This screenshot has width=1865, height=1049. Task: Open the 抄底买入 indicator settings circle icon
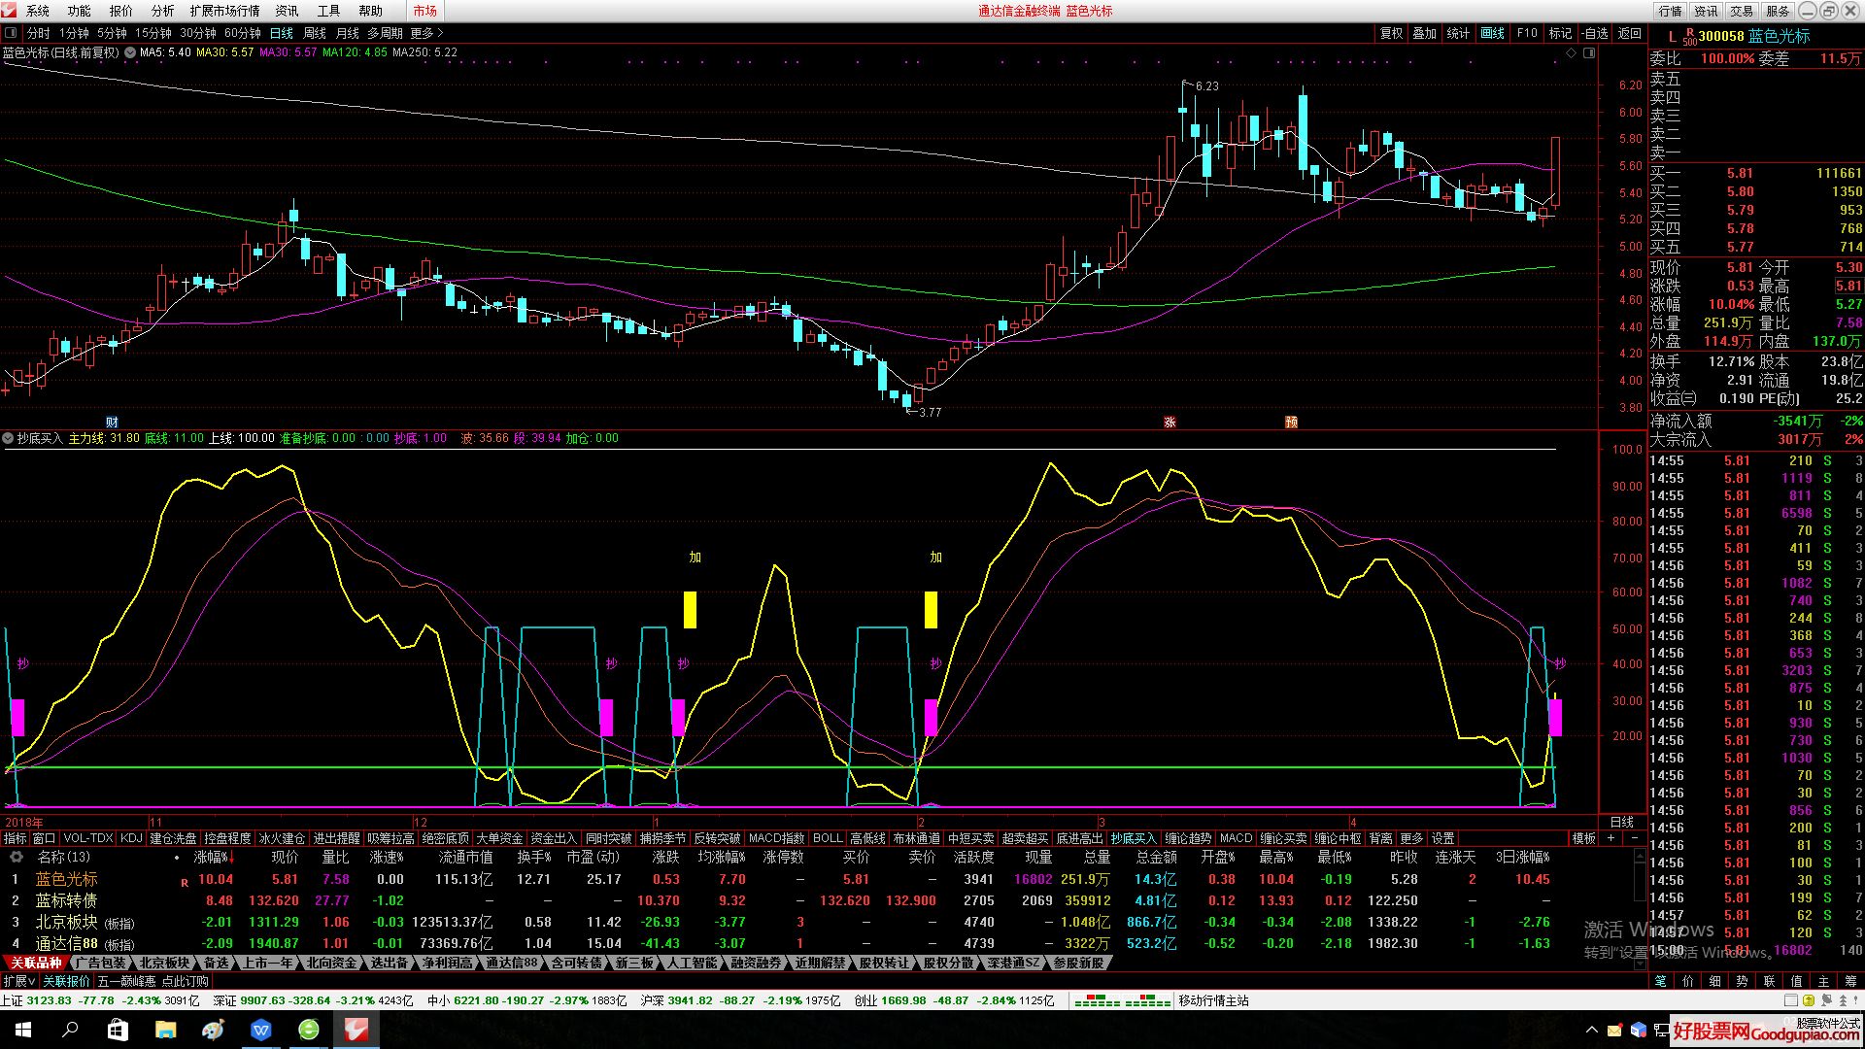point(8,439)
